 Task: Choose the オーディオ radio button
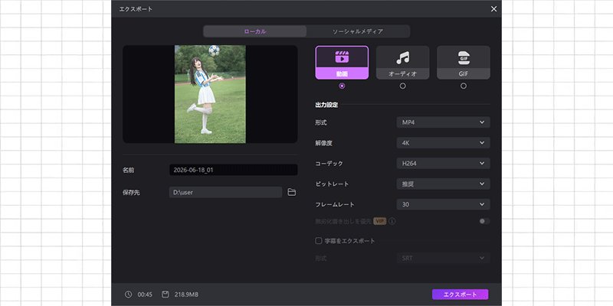coord(403,86)
